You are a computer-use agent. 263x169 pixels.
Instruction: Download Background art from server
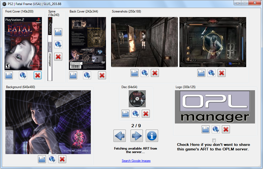click(x=52, y=159)
